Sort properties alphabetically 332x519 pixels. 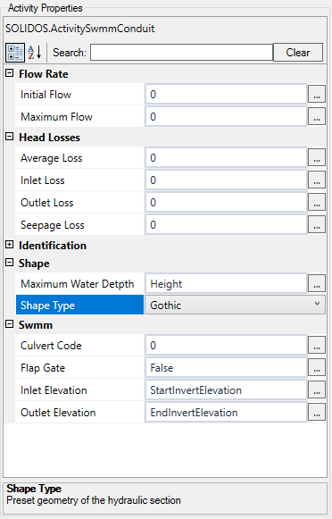[35, 53]
